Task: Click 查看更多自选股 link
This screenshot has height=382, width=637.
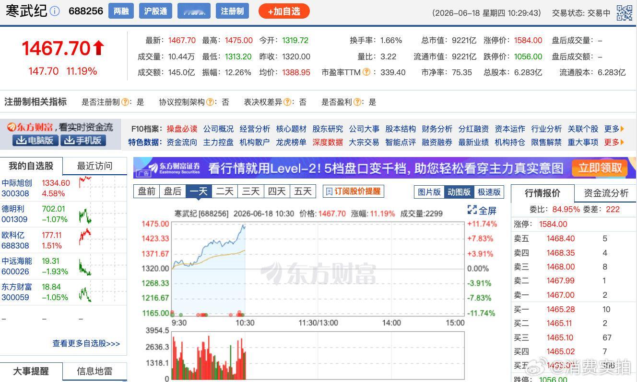Action: point(86,343)
